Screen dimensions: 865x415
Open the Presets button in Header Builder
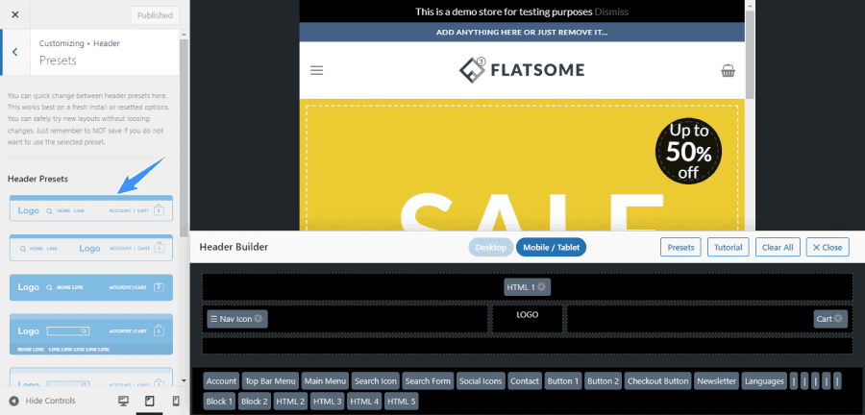[680, 248]
